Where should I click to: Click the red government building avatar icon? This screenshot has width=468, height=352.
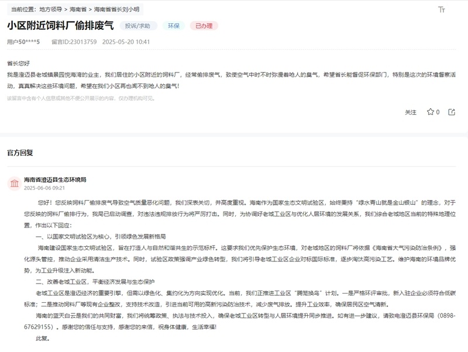tap(13, 184)
